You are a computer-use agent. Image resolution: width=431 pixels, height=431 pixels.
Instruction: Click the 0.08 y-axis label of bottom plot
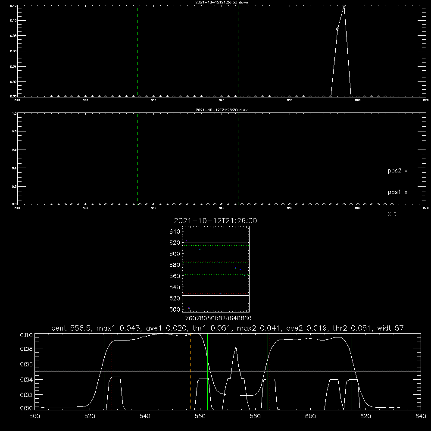click(26, 349)
